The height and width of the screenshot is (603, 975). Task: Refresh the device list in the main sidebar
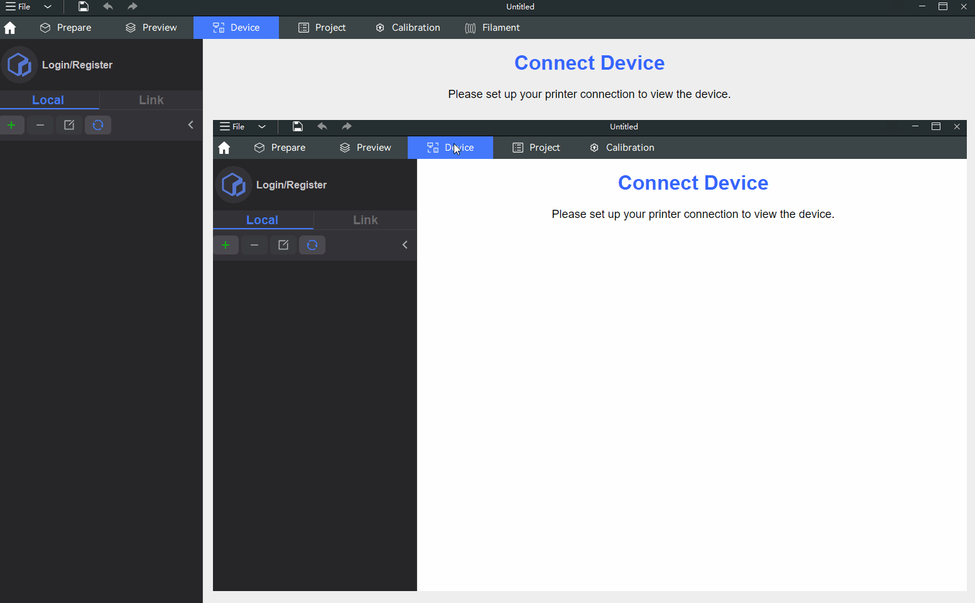pyautogui.click(x=98, y=125)
